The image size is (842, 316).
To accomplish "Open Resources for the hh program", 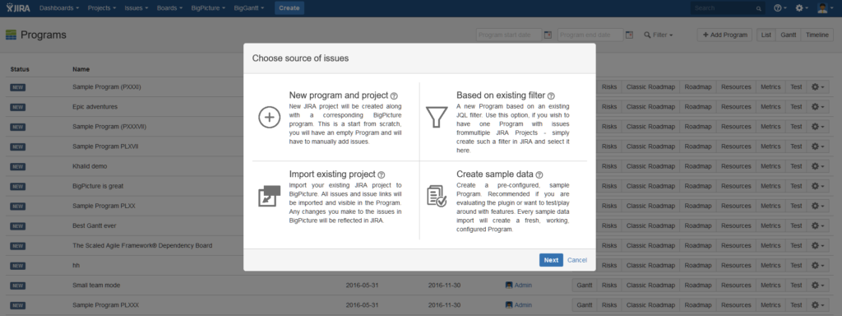I will tap(736, 266).
